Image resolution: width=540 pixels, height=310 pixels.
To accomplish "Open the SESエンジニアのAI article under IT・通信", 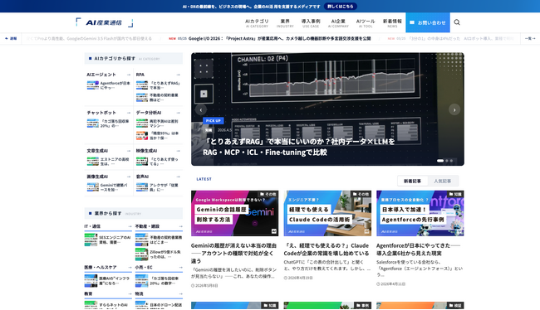I will 108,240.
